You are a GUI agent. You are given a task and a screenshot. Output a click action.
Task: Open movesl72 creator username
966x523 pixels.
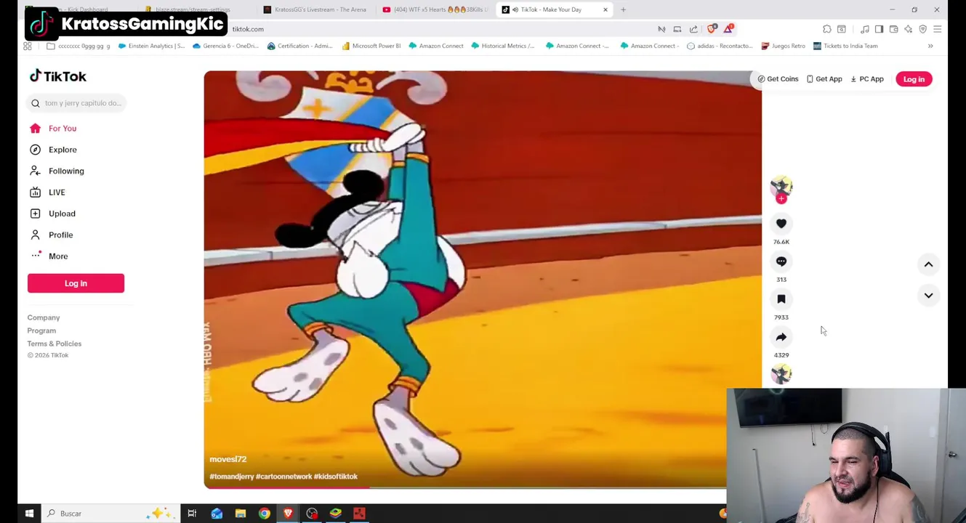click(x=228, y=459)
